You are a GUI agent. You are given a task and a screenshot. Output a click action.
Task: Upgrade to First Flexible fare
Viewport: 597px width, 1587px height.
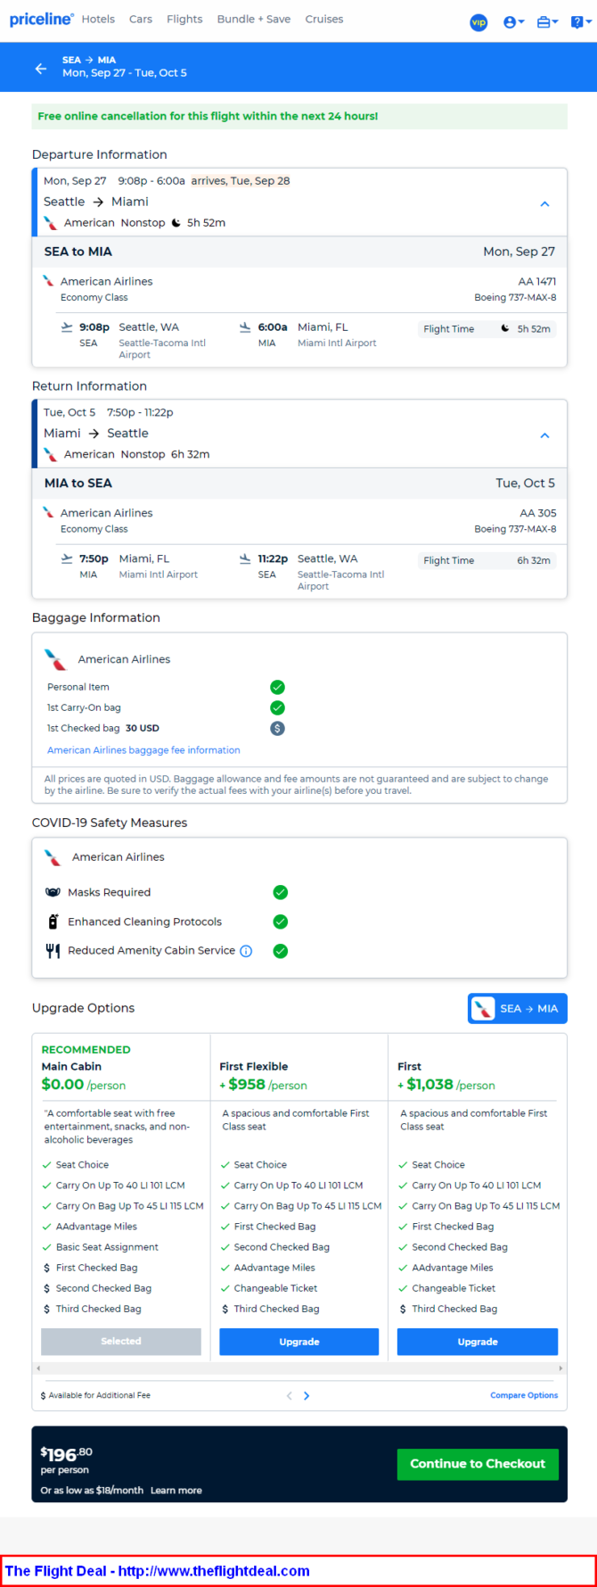pos(299,1342)
